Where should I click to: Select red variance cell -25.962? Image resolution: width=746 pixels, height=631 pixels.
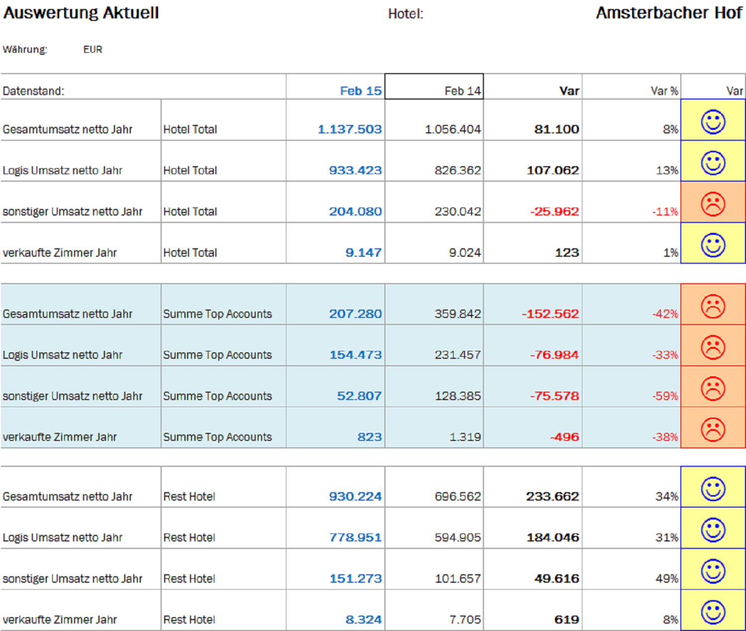point(533,202)
